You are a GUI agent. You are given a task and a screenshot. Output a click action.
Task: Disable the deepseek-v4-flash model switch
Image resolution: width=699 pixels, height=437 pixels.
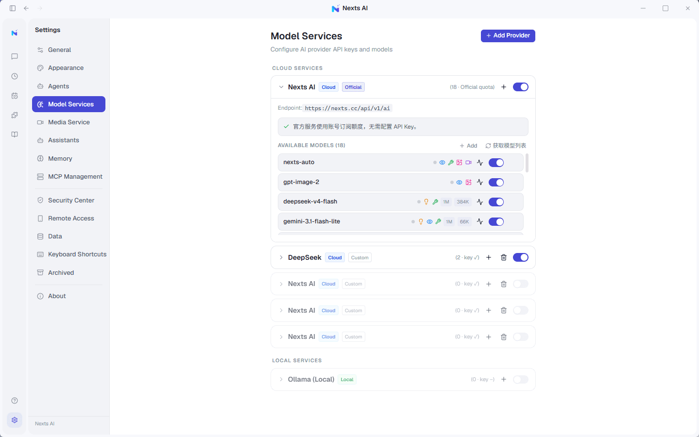[496, 202]
